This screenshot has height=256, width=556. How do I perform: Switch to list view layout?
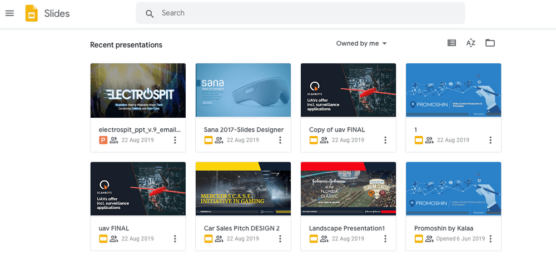[x=451, y=43]
